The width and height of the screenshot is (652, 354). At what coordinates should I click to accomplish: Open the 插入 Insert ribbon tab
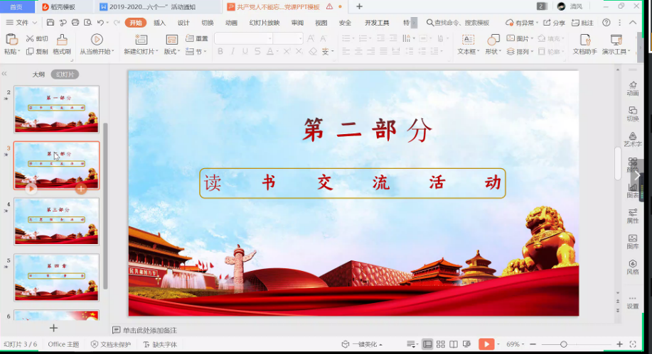pyautogui.click(x=160, y=23)
